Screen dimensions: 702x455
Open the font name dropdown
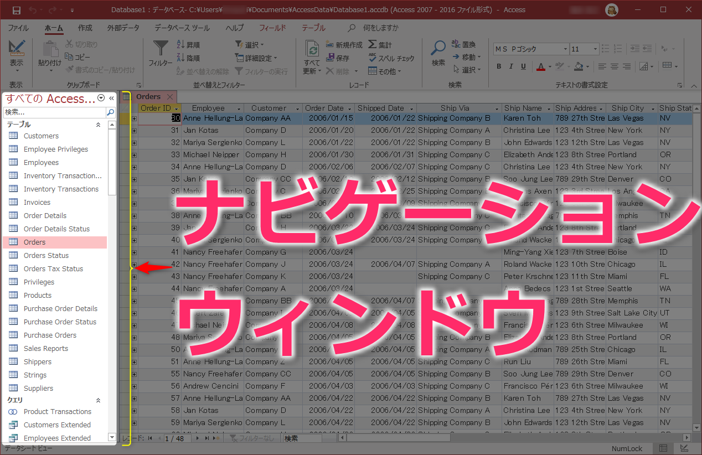click(565, 49)
